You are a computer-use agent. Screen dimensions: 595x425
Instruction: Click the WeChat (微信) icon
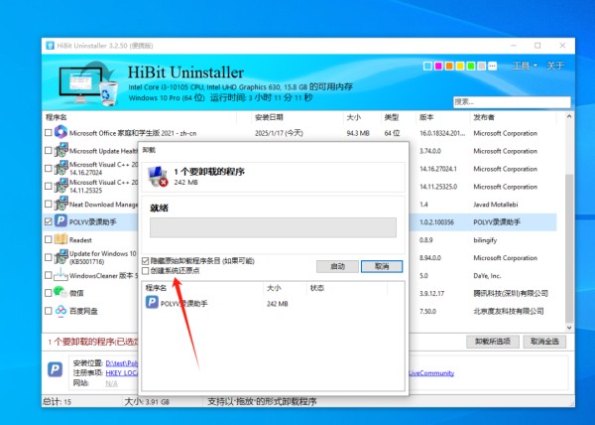click(60, 292)
